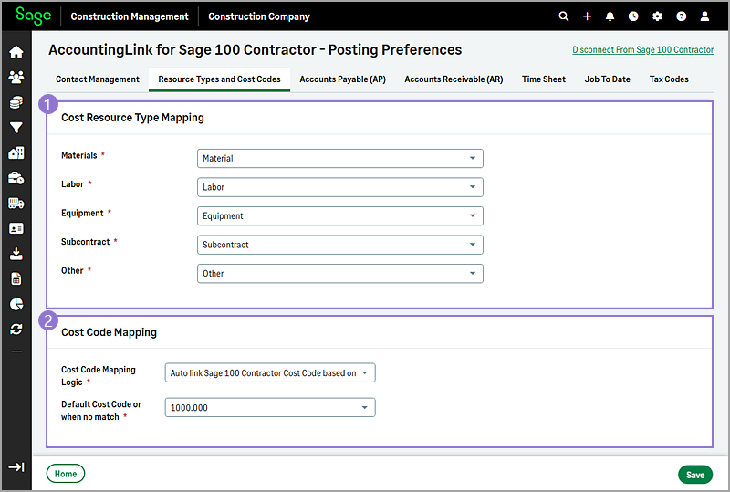Open the user profile icon
Screen dimensions: 730x492
click(x=704, y=16)
